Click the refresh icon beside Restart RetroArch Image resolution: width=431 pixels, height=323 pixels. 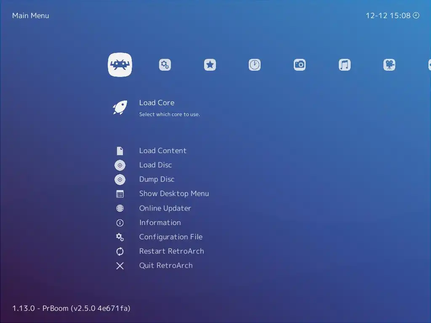click(x=120, y=252)
